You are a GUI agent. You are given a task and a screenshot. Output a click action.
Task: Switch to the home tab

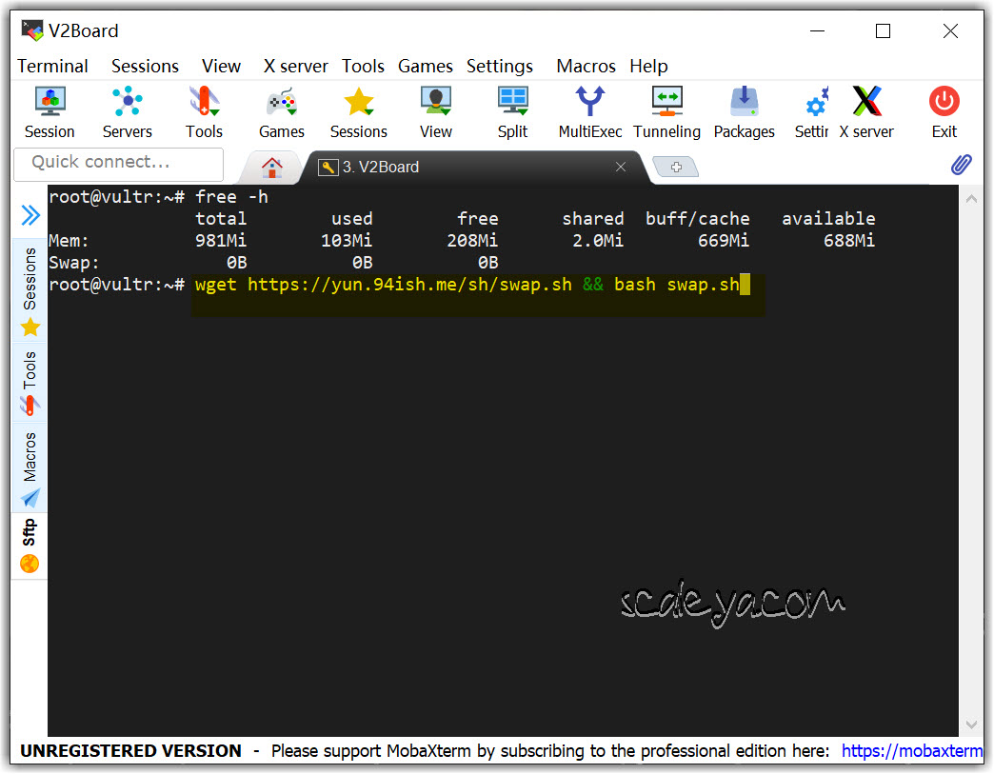click(x=272, y=168)
